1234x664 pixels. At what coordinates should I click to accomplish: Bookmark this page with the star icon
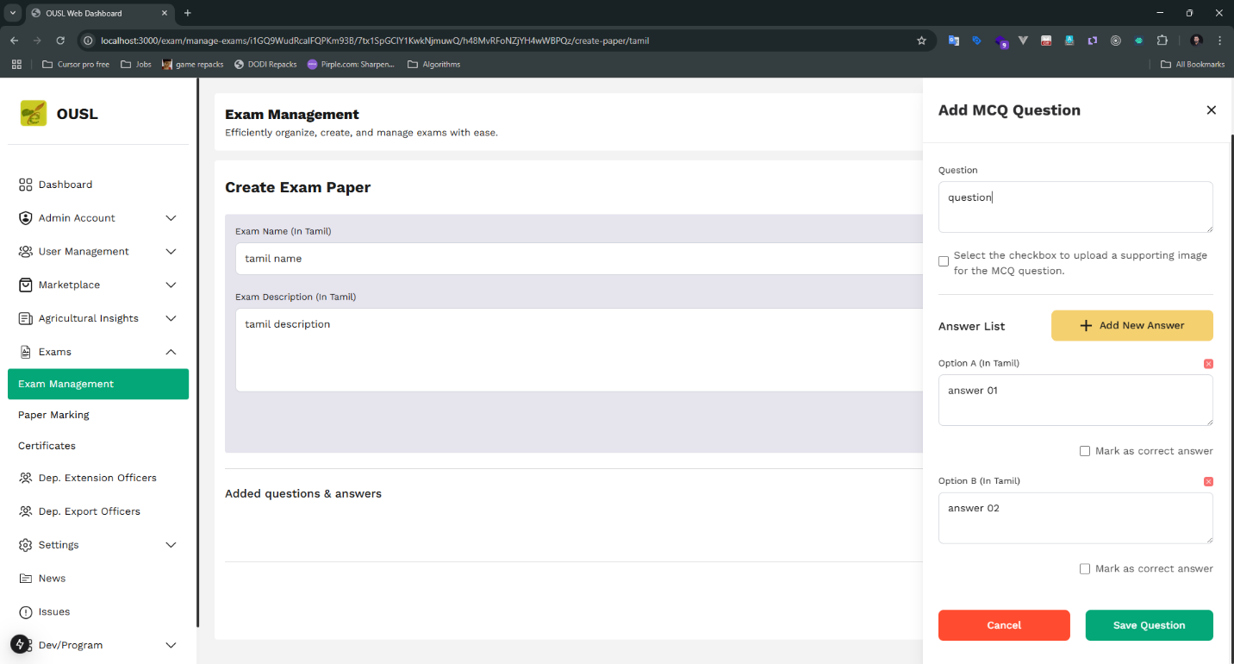pos(921,41)
